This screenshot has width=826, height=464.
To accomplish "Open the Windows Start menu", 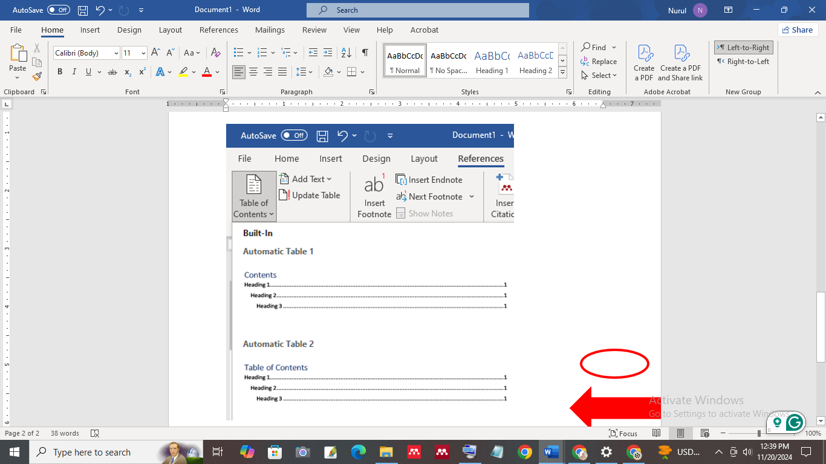I will coord(14,452).
